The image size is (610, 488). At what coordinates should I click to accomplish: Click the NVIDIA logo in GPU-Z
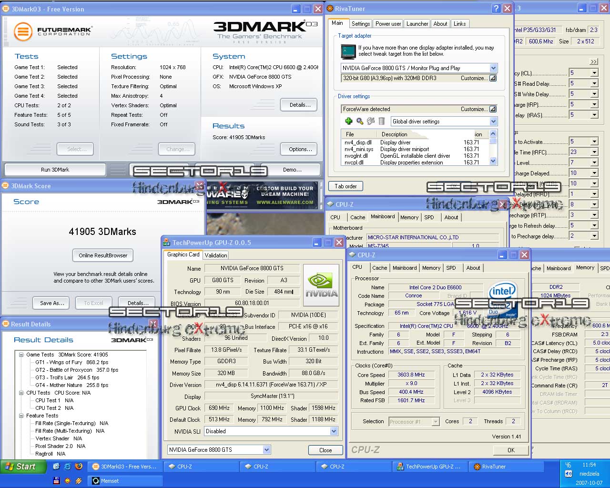pyautogui.click(x=321, y=285)
